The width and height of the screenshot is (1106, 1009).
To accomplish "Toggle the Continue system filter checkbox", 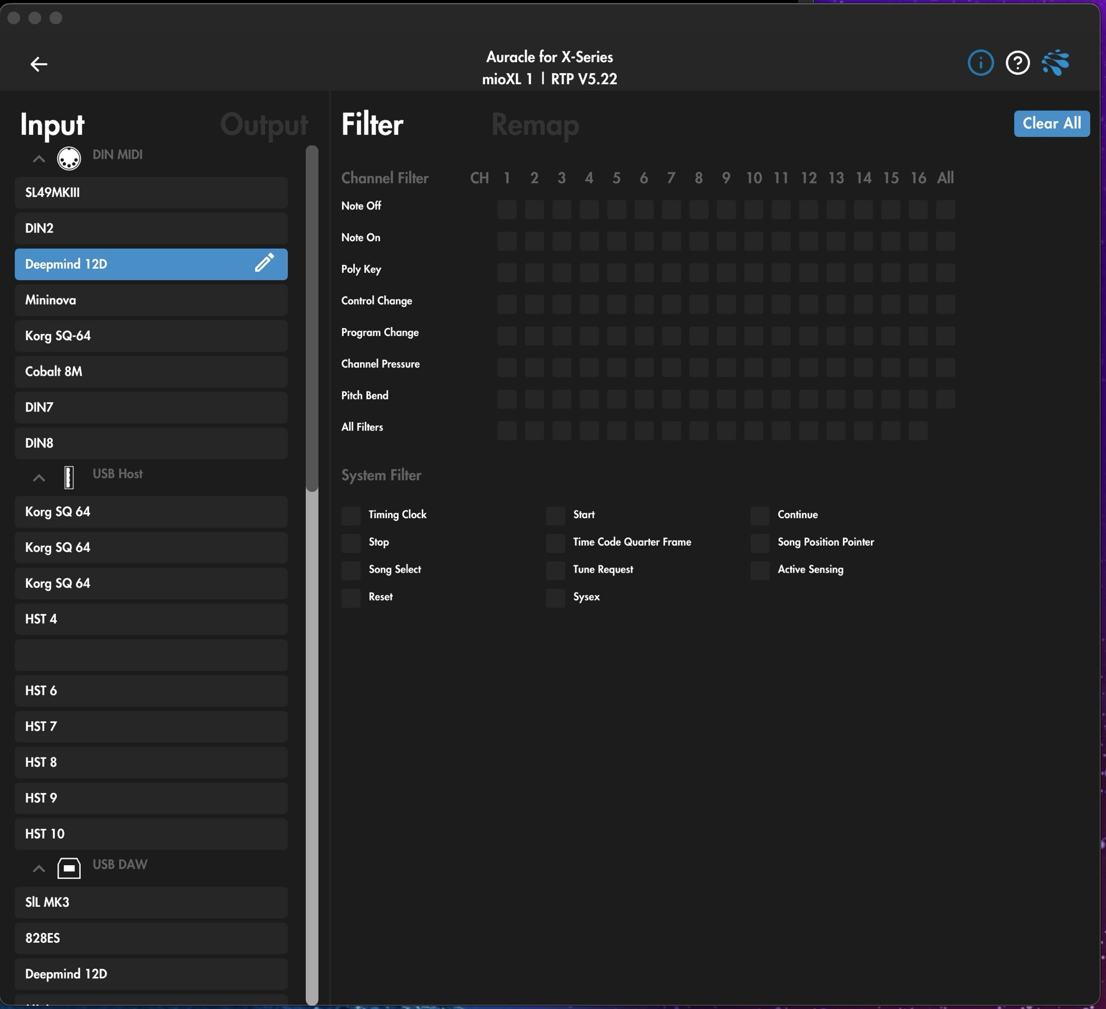I will [760, 516].
